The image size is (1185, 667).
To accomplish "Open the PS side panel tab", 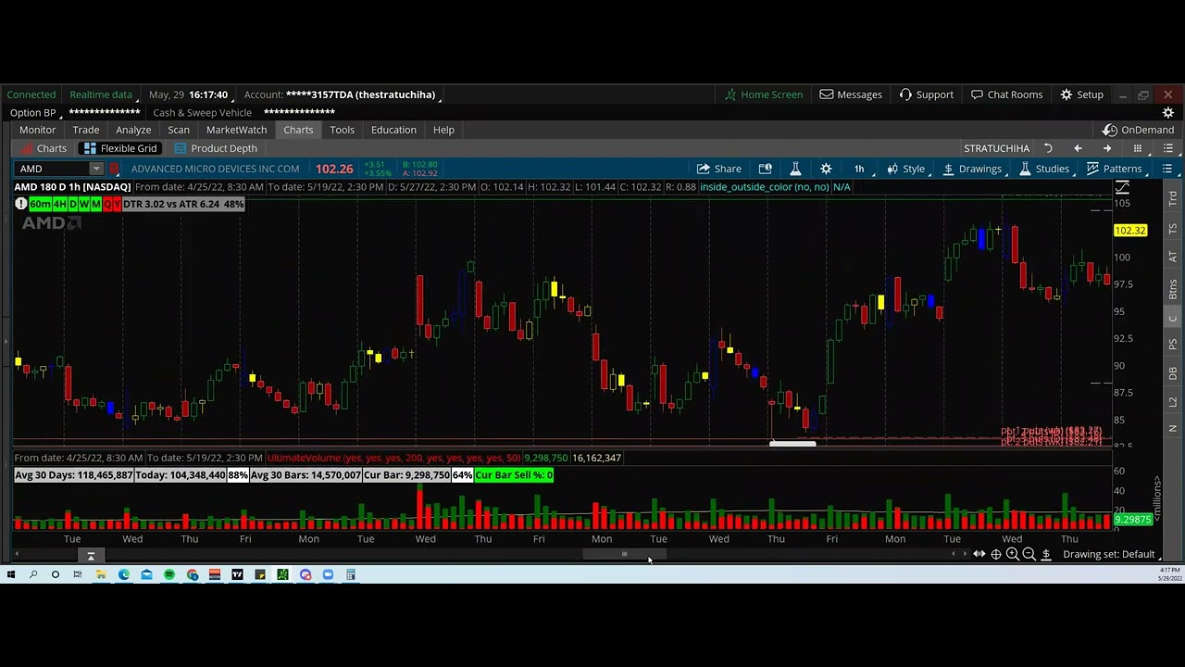I will 1172,345.
